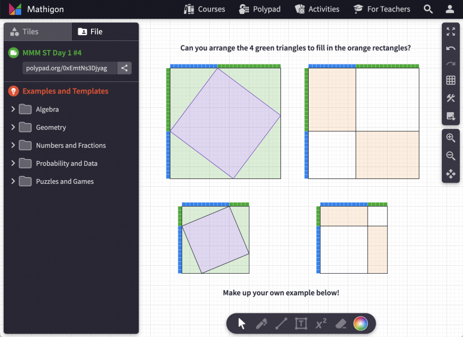This screenshot has height=337, width=463.
Task: Expand the Algebra folder chevron
Action: pyautogui.click(x=13, y=109)
